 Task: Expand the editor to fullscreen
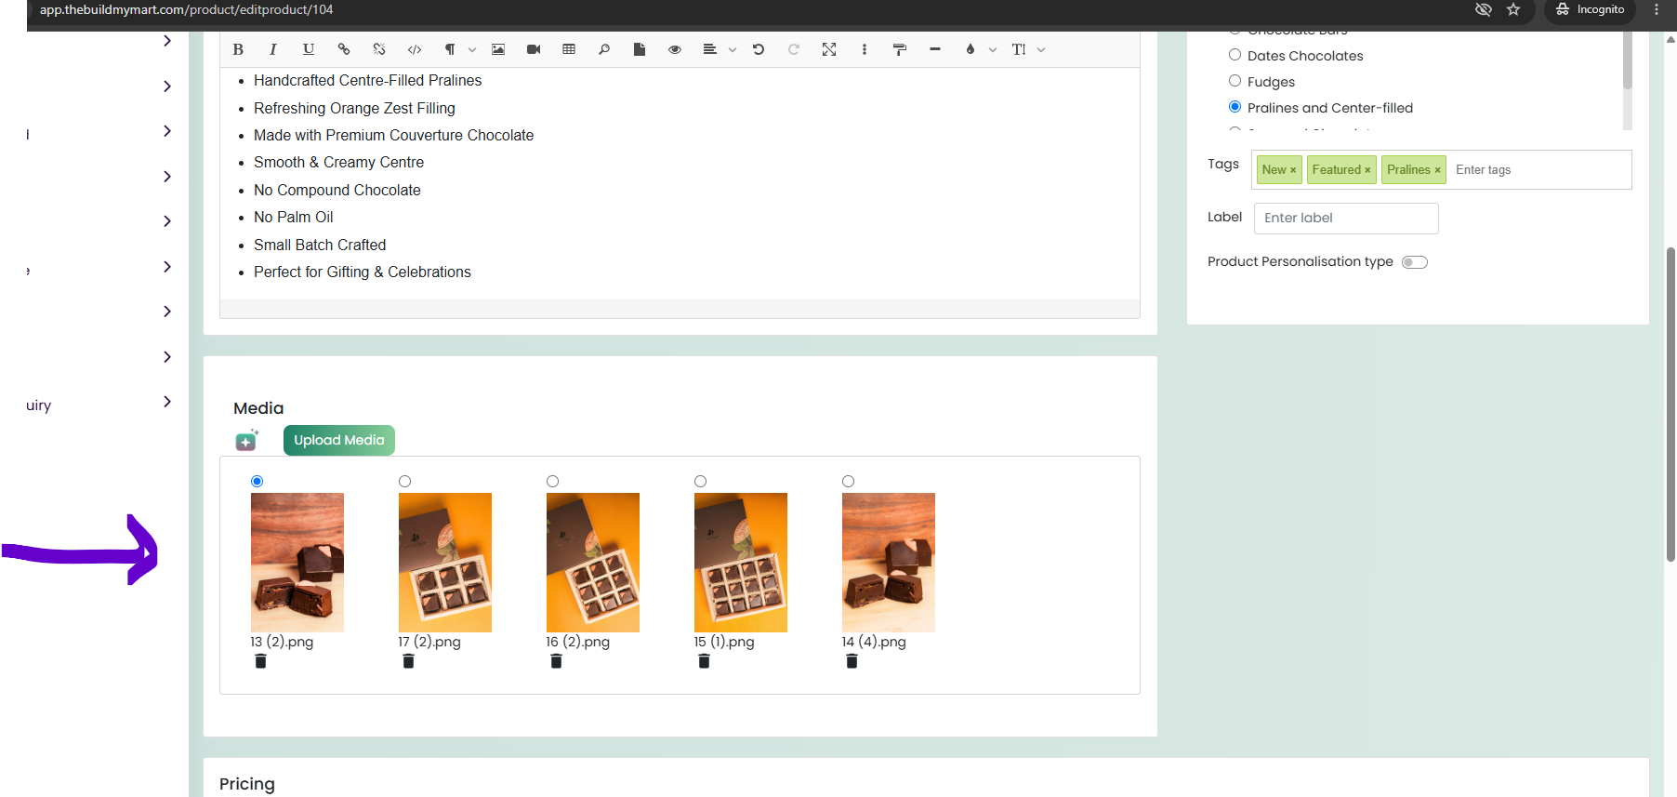pyautogui.click(x=829, y=49)
